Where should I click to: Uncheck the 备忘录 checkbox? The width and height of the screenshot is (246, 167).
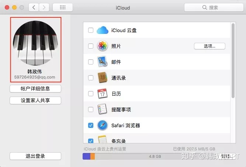[x=91, y=141]
